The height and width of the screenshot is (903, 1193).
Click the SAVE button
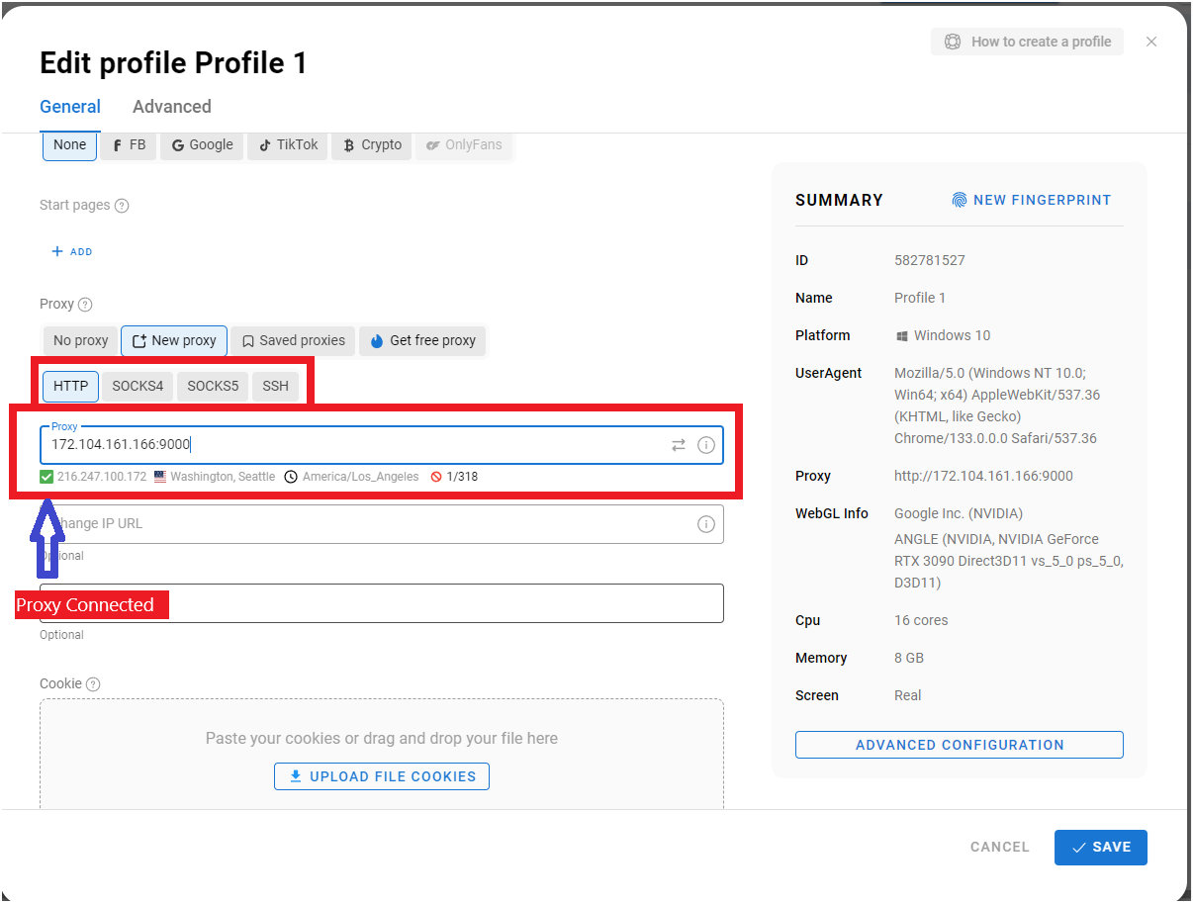coord(1100,847)
